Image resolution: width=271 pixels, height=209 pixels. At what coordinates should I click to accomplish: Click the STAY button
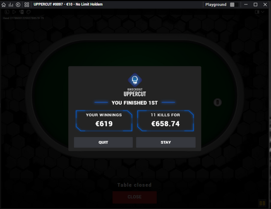[x=166, y=142]
